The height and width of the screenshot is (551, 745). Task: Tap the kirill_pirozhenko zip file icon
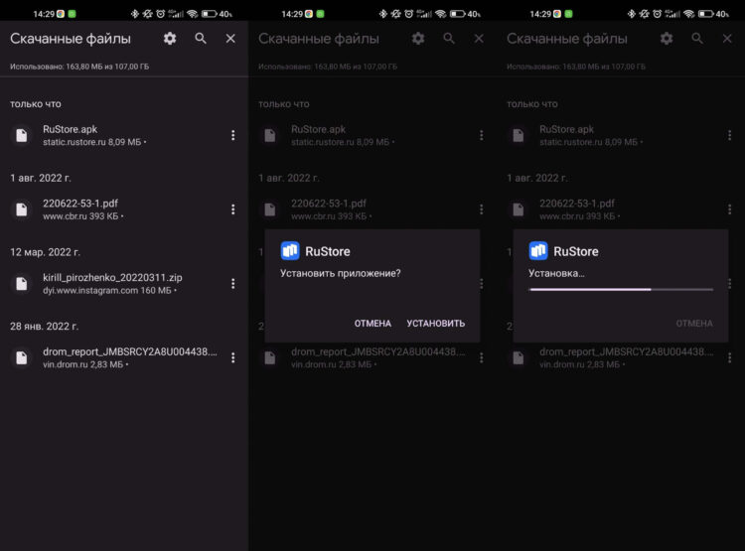pyautogui.click(x=21, y=283)
